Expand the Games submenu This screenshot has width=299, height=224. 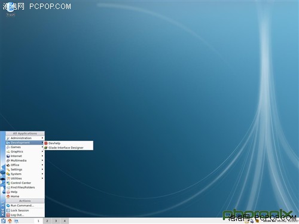[25, 147]
